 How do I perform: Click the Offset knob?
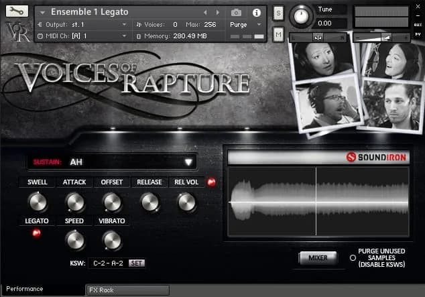112,202
